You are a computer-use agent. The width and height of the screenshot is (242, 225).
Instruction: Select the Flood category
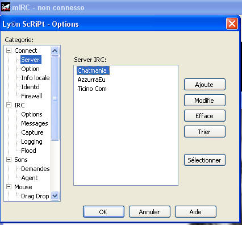pos(28,151)
